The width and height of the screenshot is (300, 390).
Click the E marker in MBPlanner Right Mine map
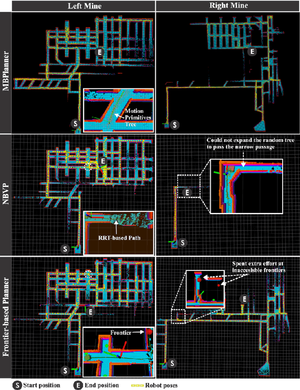(x=252, y=52)
